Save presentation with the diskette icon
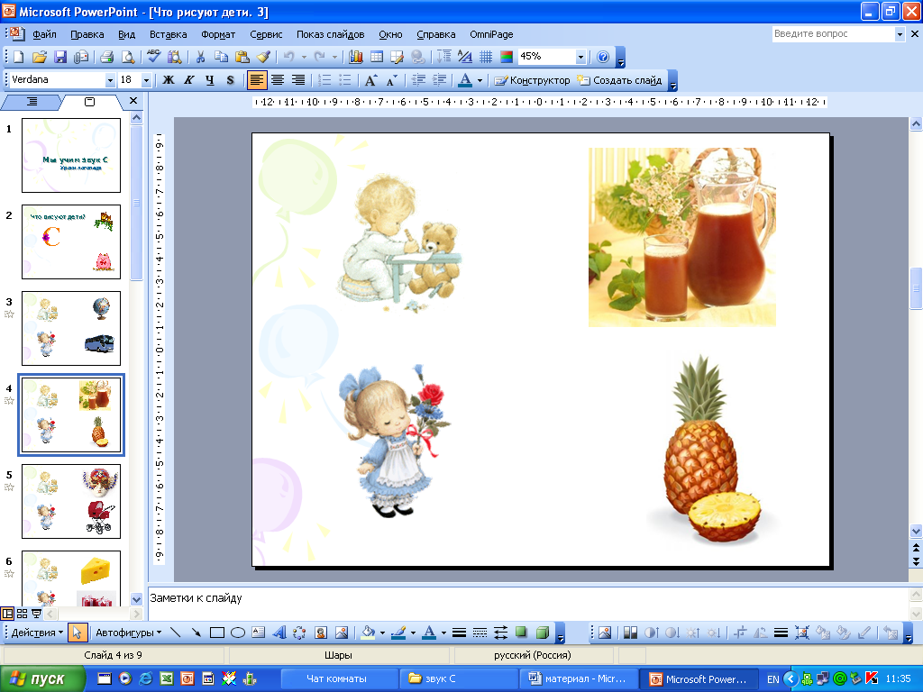 click(60, 57)
